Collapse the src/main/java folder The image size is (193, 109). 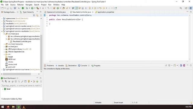[x=4, y=34]
